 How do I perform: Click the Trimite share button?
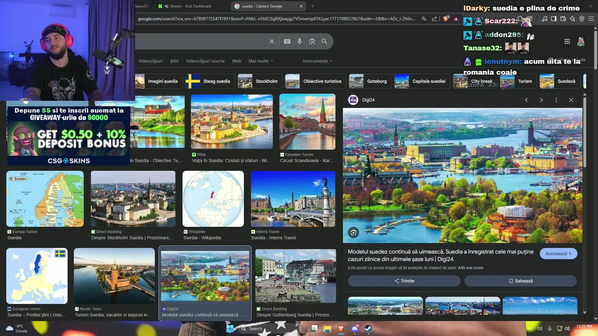point(404,281)
